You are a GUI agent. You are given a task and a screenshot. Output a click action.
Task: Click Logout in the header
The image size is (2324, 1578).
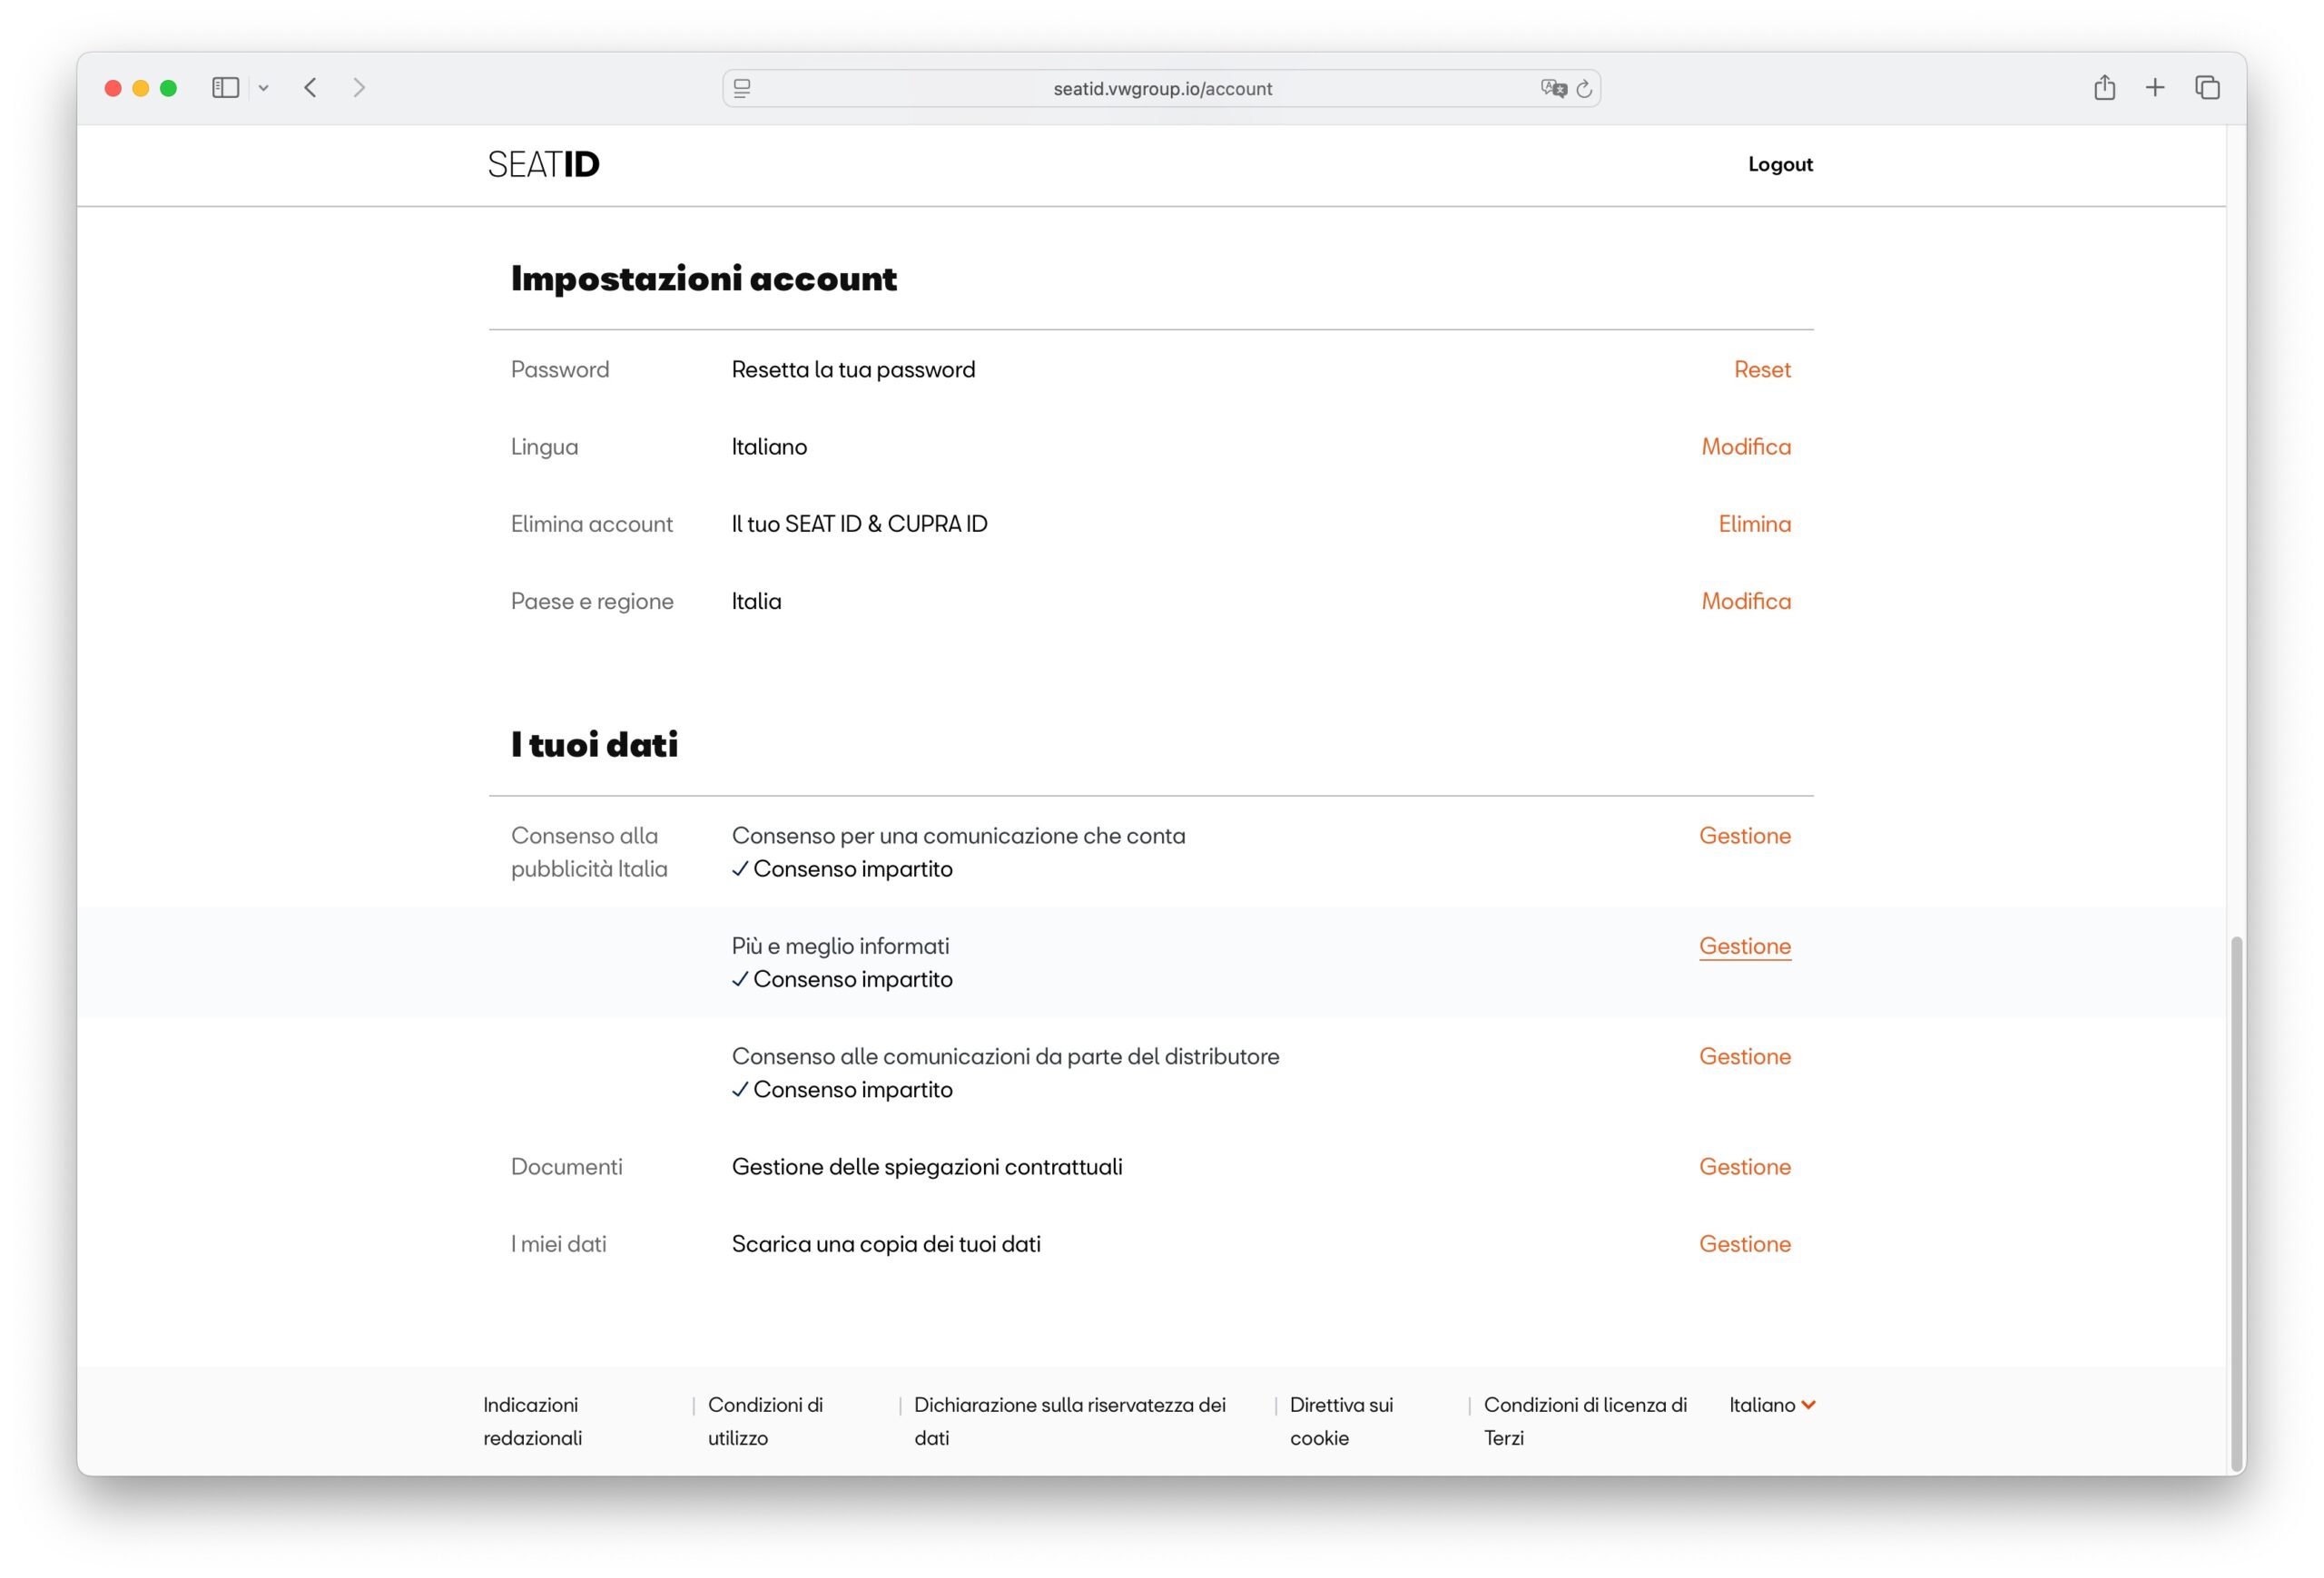pos(1779,165)
